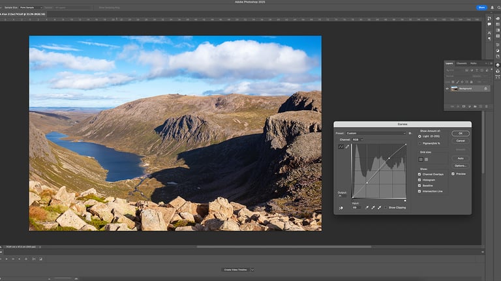Click the black point eyedropper
501x281 pixels.
click(367, 207)
